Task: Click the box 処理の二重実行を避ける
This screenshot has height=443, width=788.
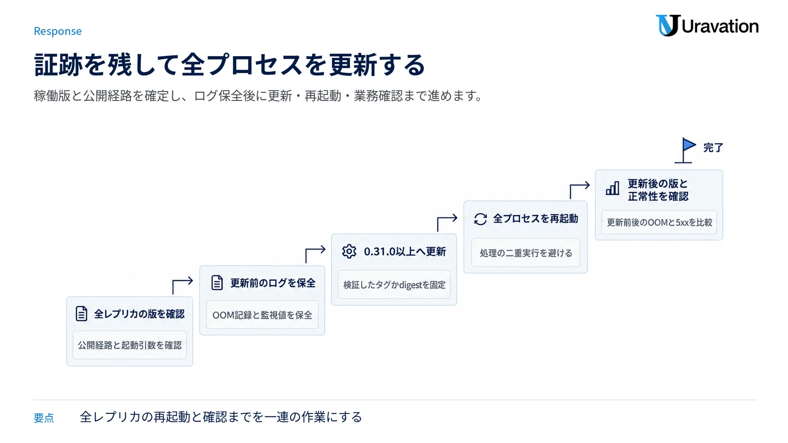Action: tap(525, 253)
